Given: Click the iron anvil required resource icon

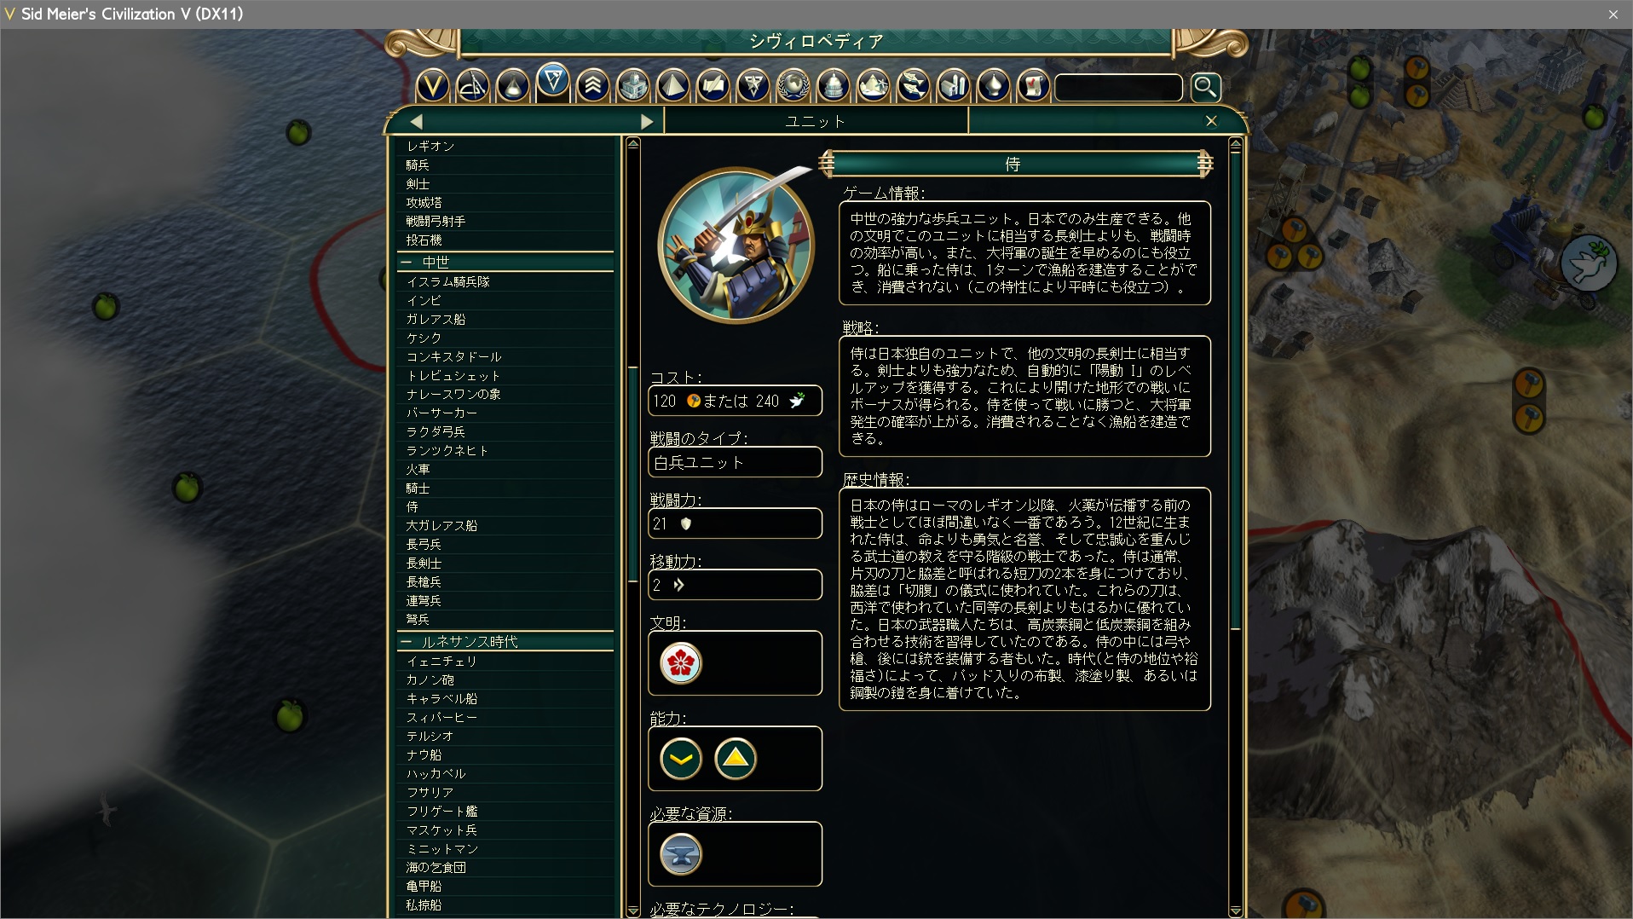Looking at the screenshot, I should pos(680,854).
